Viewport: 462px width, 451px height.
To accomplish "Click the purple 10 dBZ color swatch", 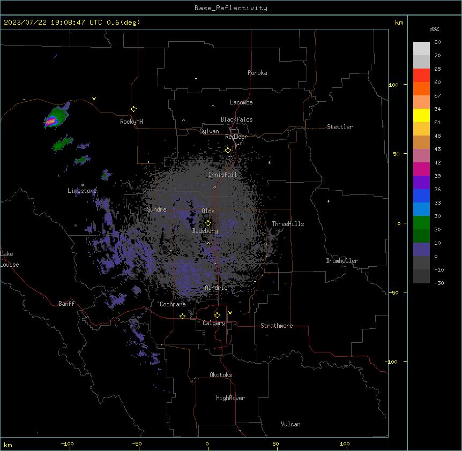I will pos(421,250).
